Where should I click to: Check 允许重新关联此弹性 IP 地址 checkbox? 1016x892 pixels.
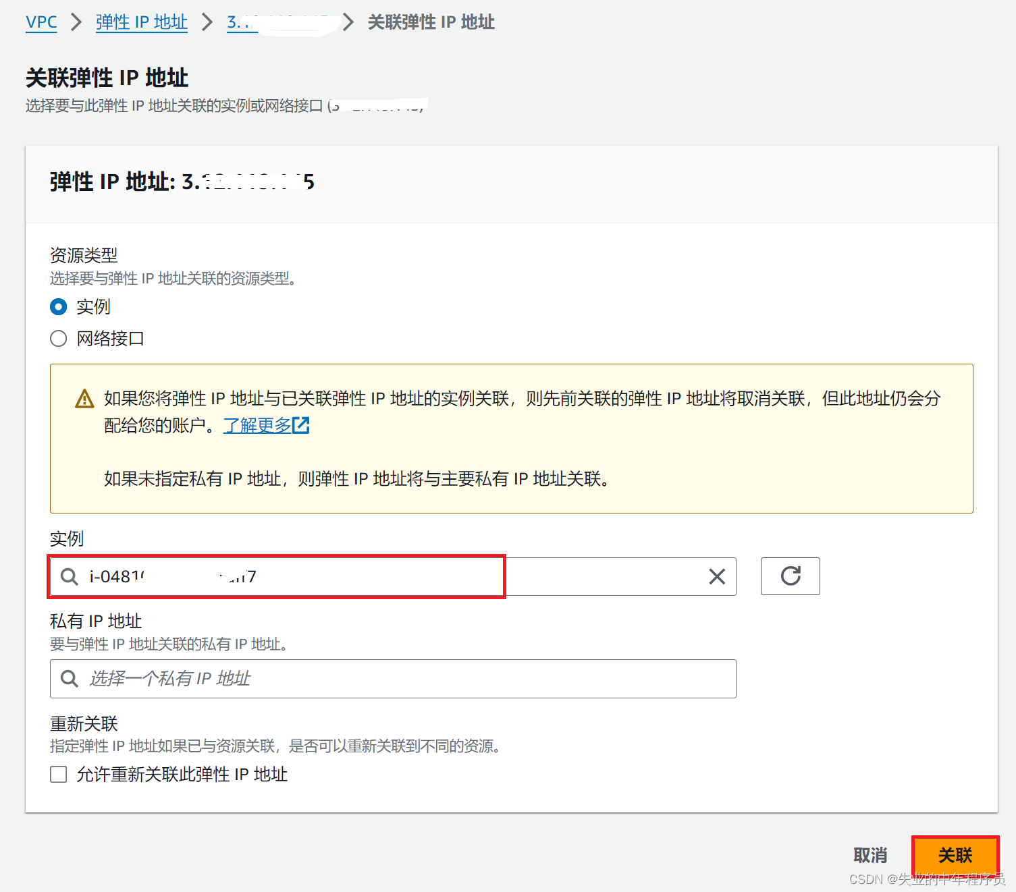point(59,775)
